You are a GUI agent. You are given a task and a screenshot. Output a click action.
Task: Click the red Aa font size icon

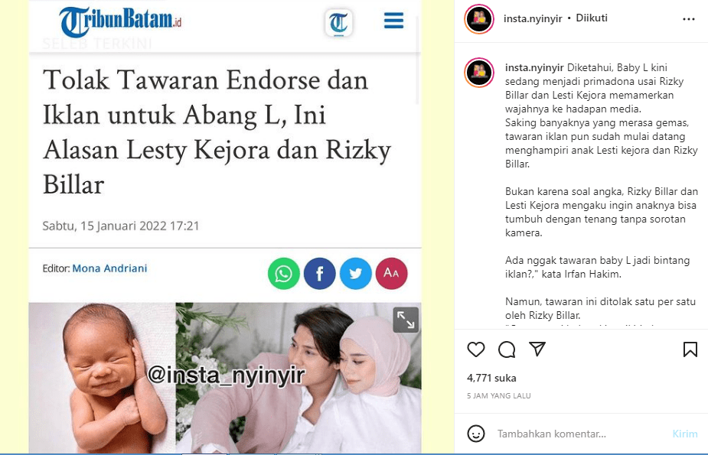(391, 273)
